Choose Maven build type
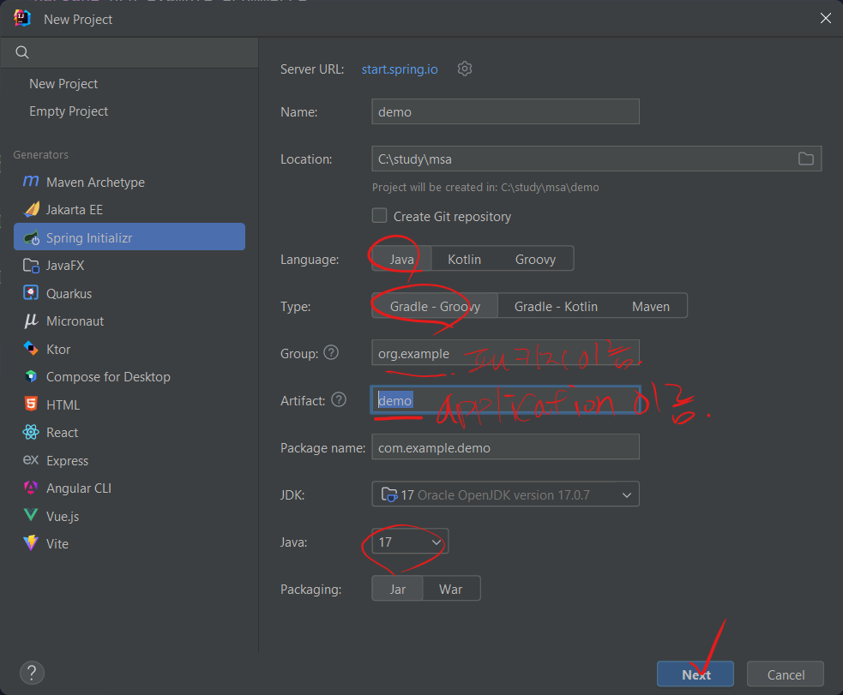The width and height of the screenshot is (843, 695). [651, 306]
